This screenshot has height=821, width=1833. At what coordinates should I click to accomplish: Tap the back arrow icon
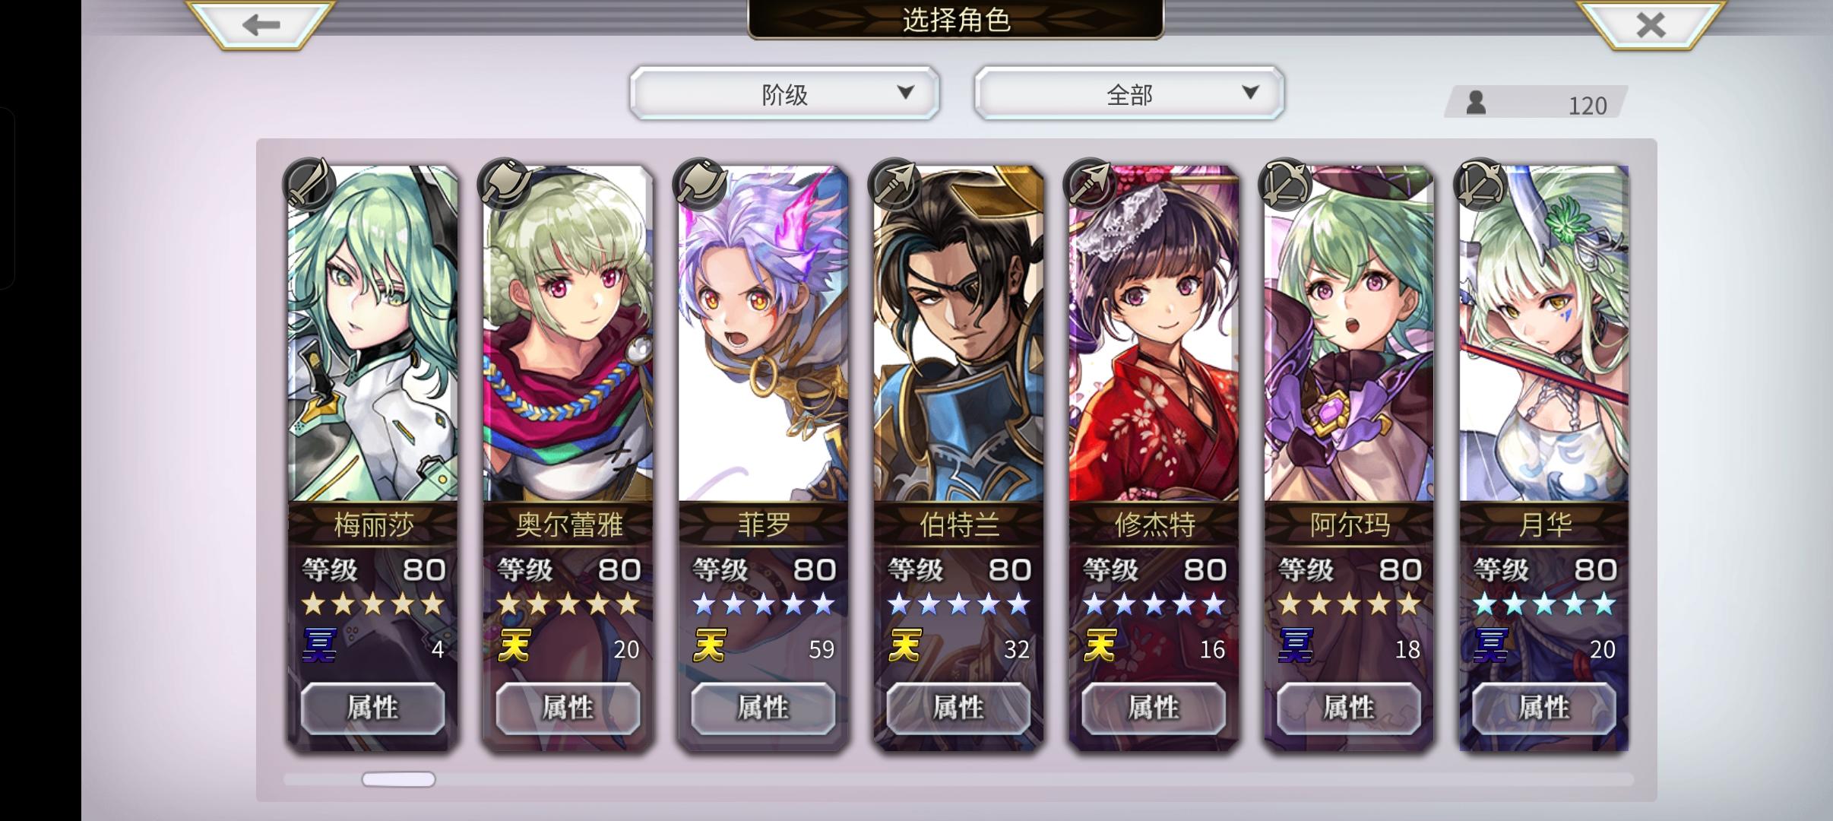(x=261, y=24)
